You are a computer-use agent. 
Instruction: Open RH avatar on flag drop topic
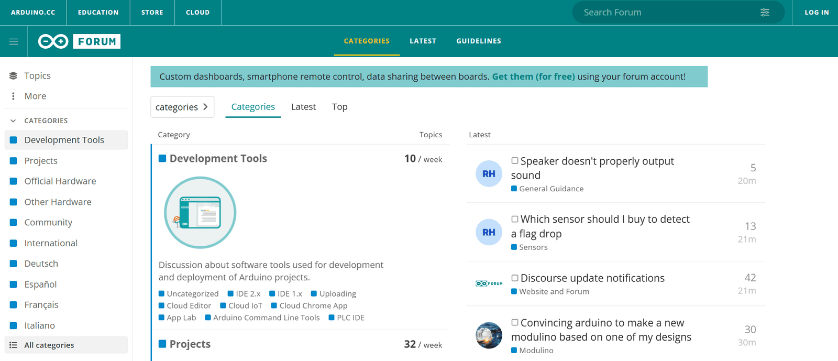[x=489, y=232]
